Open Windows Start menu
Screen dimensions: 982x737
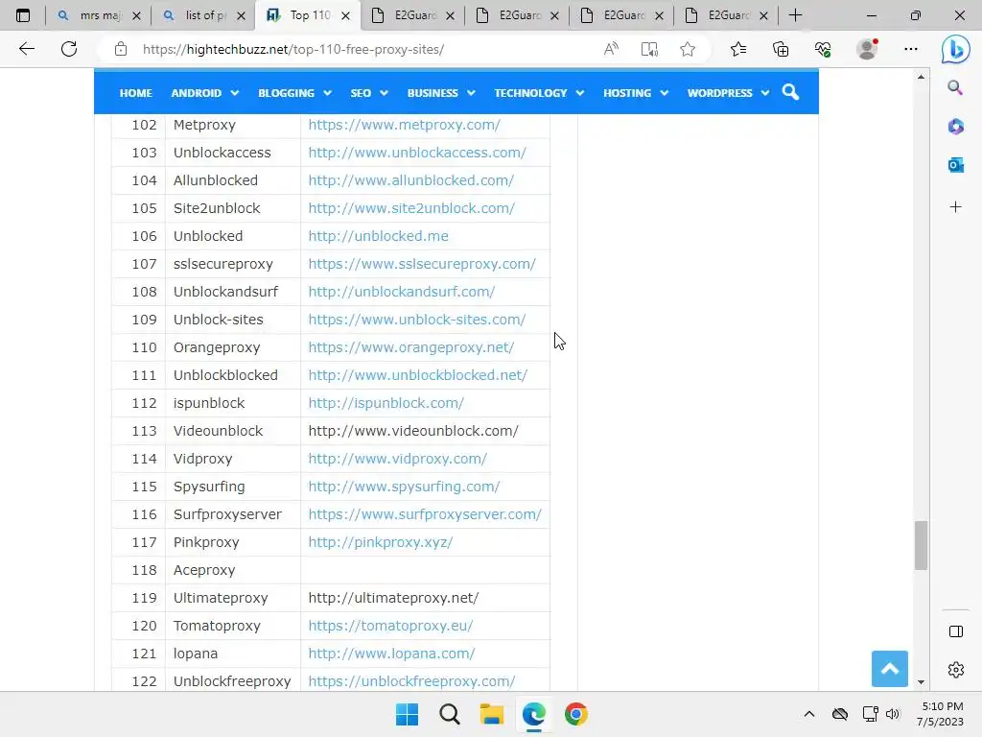pyautogui.click(x=407, y=714)
